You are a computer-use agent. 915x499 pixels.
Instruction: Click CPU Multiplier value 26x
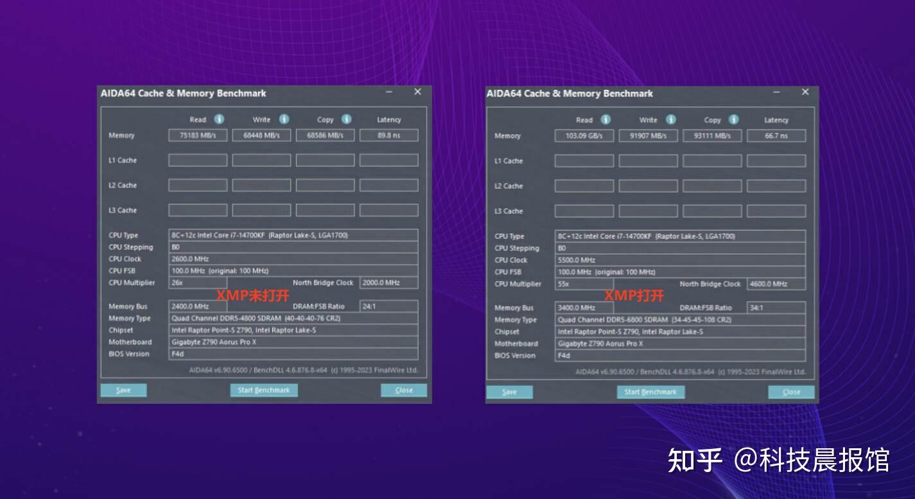(198, 283)
